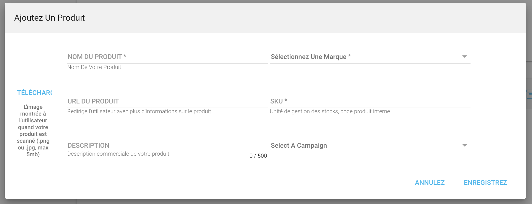Click the L'image montrée à l'utilisateur note
The width and height of the screenshot is (532, 204).
click(x=33, y=131)
